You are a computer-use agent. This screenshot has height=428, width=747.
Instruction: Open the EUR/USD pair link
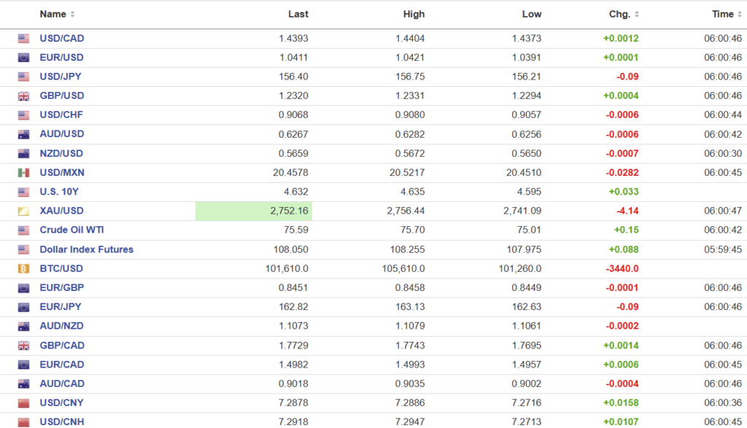pyautogui.click(x=61, y=58)
